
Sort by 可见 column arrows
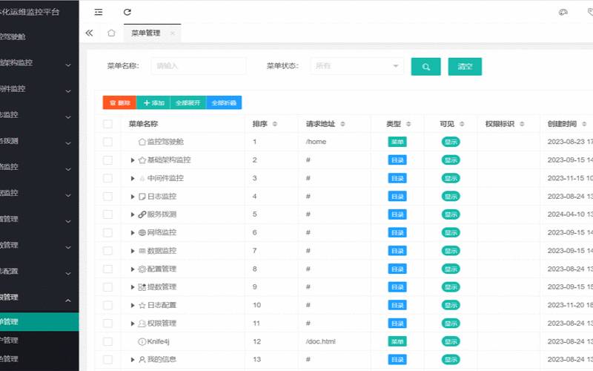point(462,124)
